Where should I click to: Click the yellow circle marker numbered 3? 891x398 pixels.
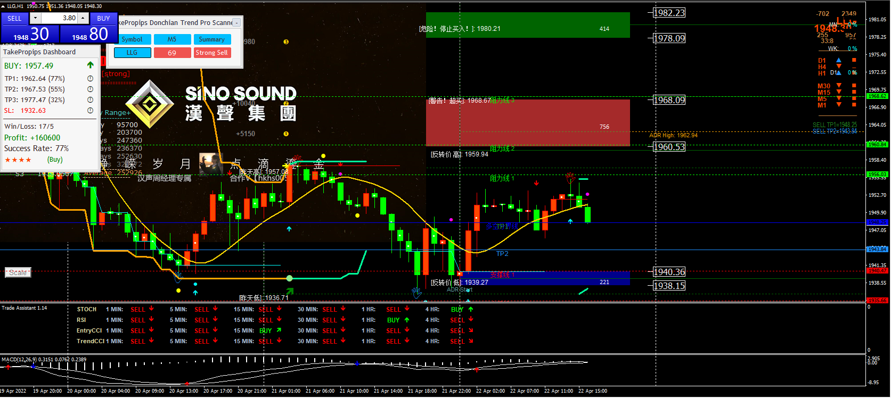(286, 42)
